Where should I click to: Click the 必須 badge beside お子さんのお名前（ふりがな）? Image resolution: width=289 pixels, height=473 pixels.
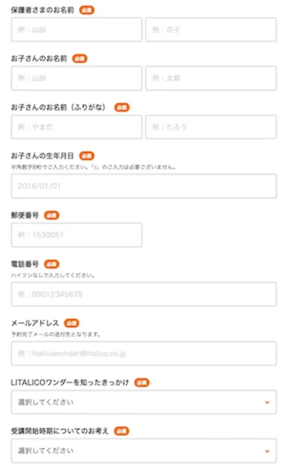pyautogui.click(x=122, y=107)
